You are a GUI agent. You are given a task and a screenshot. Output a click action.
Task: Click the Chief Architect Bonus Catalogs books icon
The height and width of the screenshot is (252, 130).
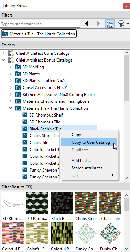(11, 60)
